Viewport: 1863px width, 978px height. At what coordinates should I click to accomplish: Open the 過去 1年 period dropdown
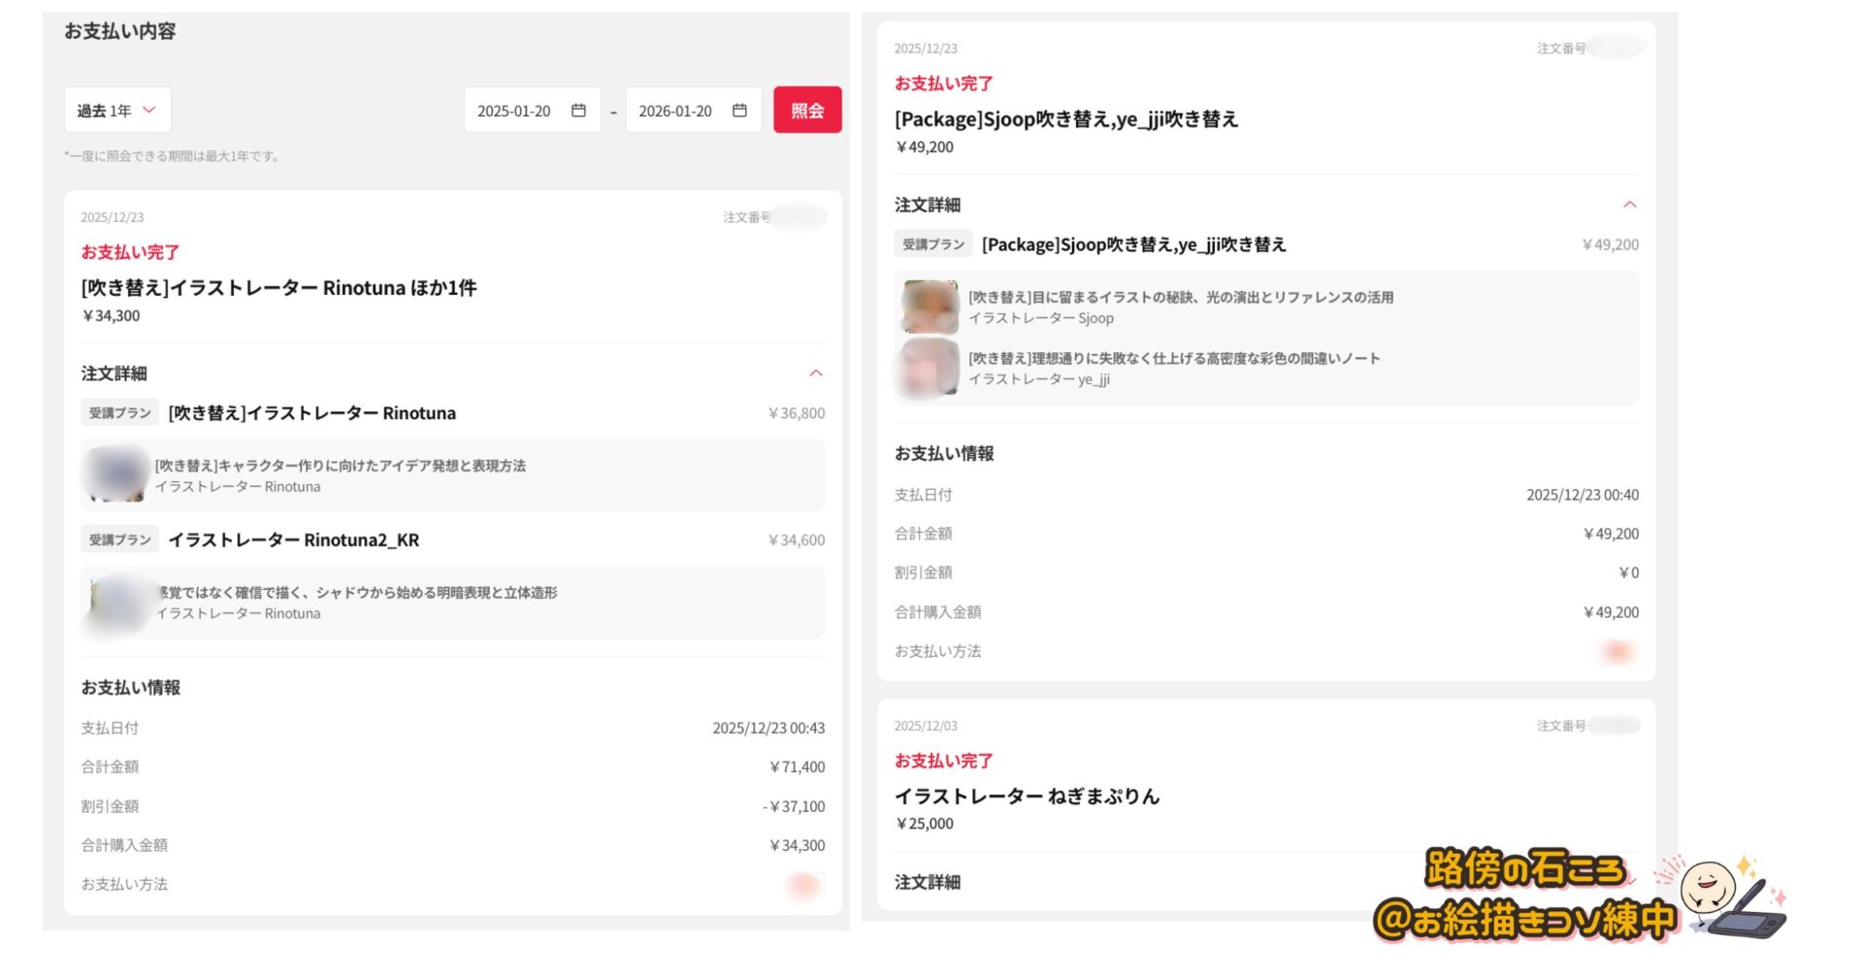(117, 111)
